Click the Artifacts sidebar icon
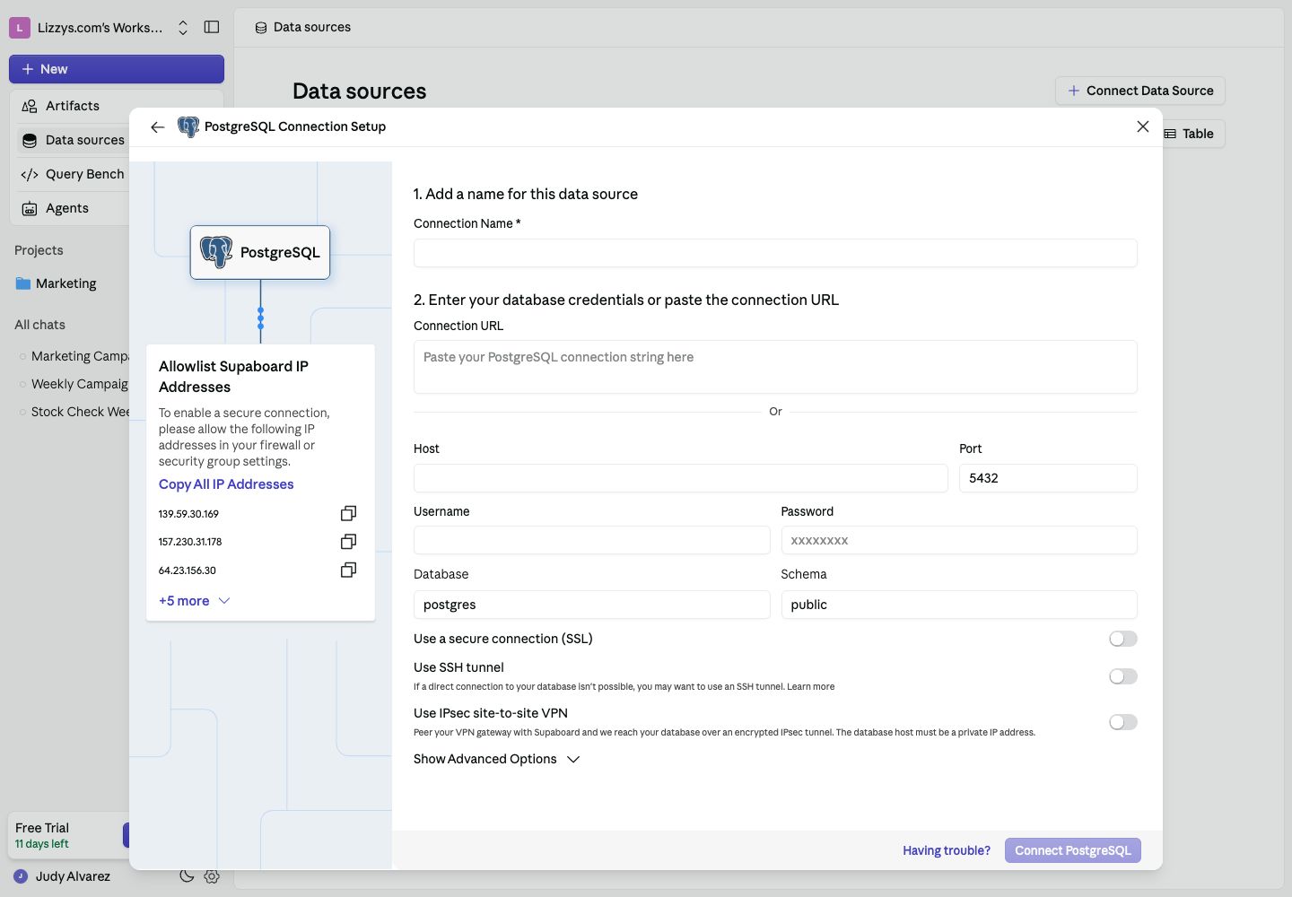This screenshot has width=1292, height=897. click(x=30, y=106)
